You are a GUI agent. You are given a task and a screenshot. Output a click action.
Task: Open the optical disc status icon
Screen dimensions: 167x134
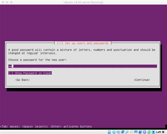[x=114, y=132]
